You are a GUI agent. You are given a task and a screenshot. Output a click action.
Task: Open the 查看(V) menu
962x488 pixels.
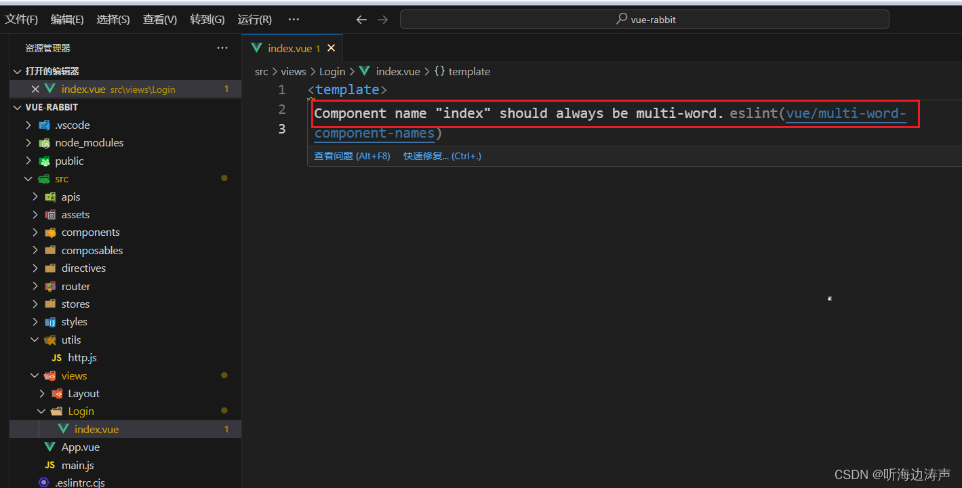click(160, 20)
